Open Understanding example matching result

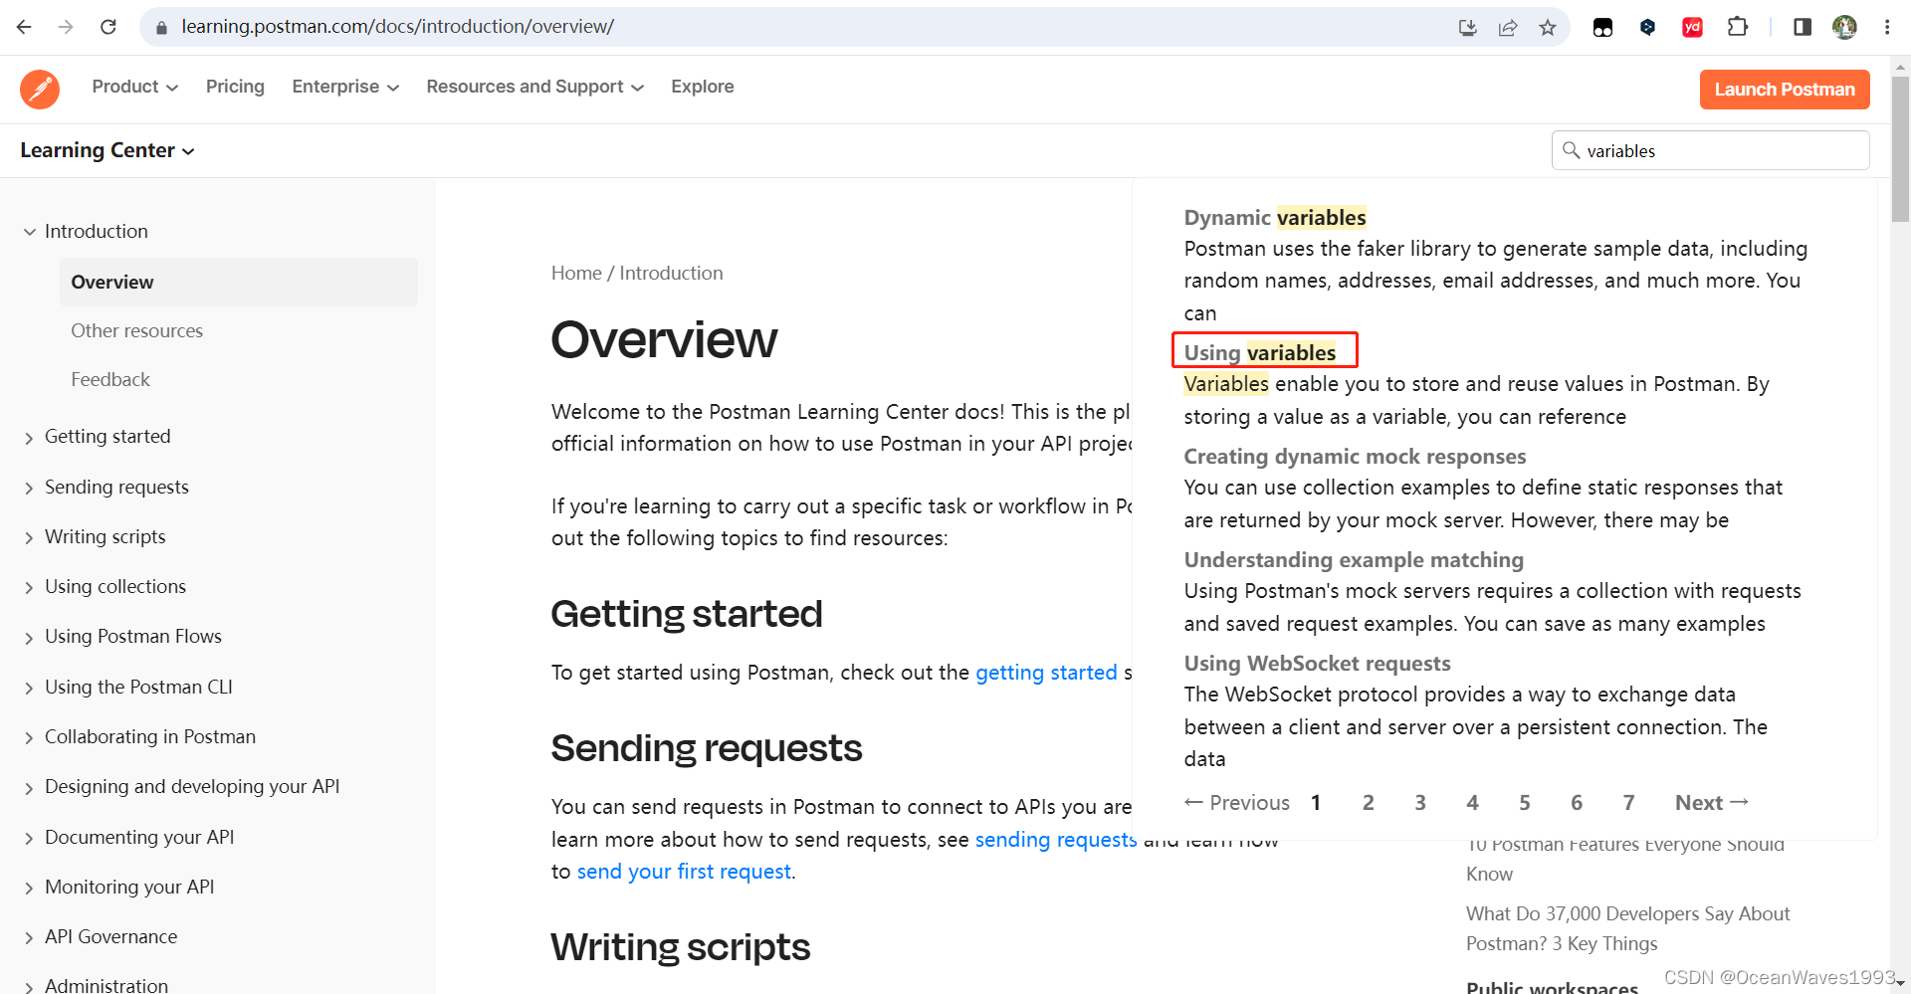[x=1354, y=559]
